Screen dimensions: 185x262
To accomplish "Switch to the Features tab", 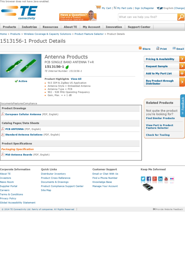I will point(18,104).
